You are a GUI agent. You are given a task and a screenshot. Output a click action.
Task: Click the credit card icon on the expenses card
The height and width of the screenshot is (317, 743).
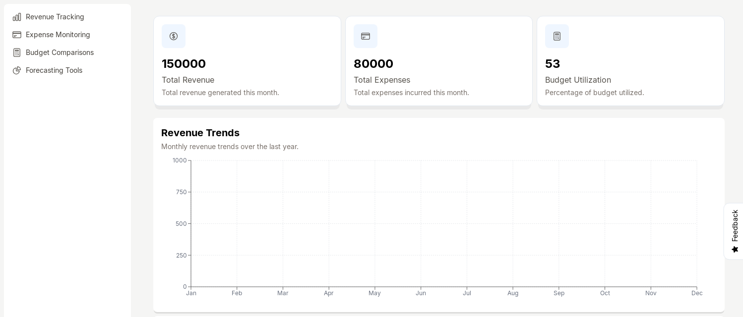click(366, 36)
